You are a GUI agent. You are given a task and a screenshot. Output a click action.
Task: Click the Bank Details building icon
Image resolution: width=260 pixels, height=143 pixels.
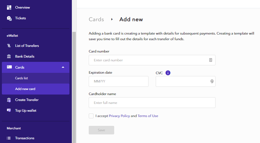(x=9, y=57)
